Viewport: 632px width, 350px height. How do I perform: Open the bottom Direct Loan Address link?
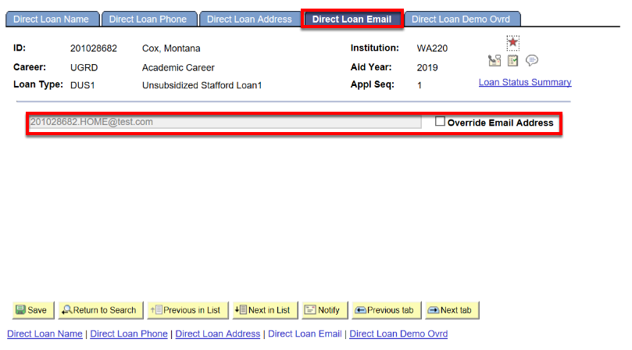pyautogui.click(x=218, y=334)
